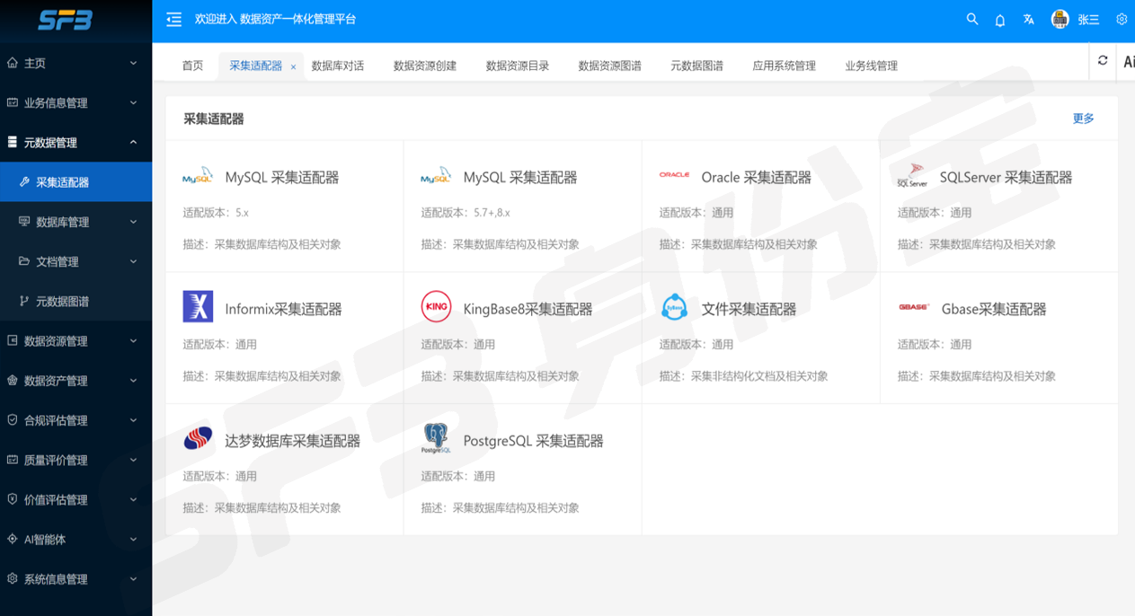Click the Informix logo icon
This screenshot has width=1135, height=616.
tap(198, 306)
